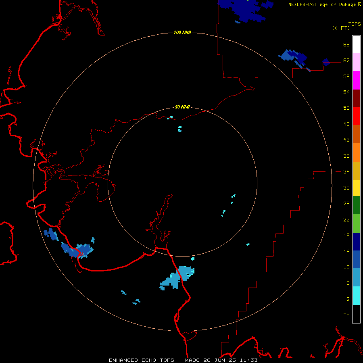
Task: Select the '50' legend label
Action: coord(346,108)
